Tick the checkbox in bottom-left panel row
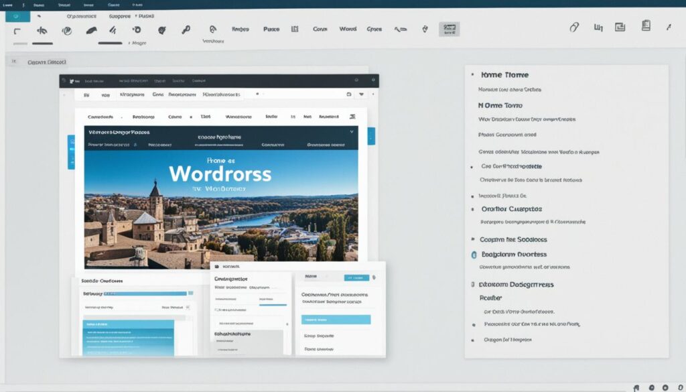Viewport: 686px width, 392px height. [188, 308]
